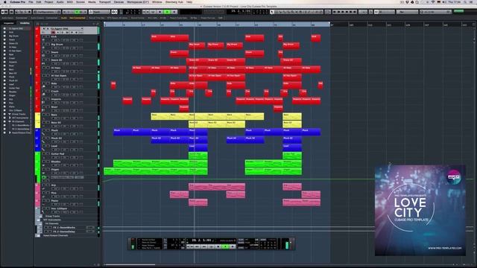The image size is (477, 268).
Task: Mute the Bass track
Action: (x=44, y=115)
